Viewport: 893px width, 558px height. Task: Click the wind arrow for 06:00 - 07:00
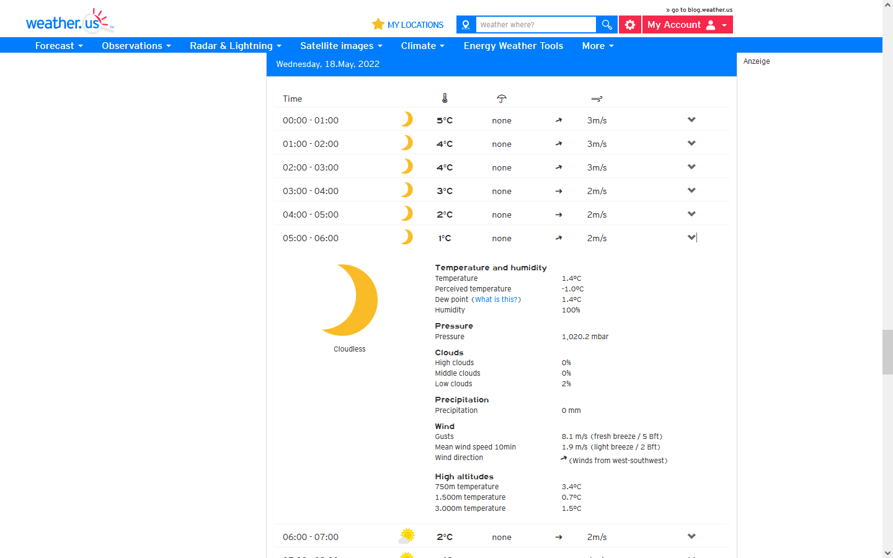click(x=559, y=537)
